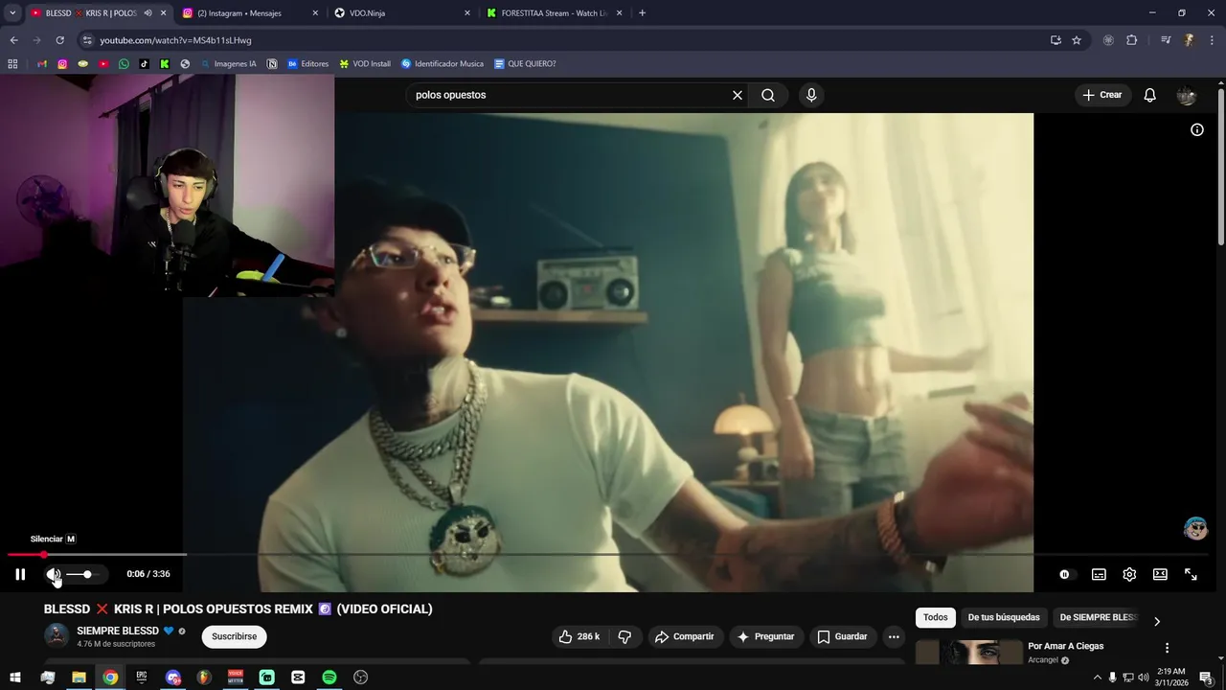
Task: Enter fullscreen video mode
Action: [1191, 574]
